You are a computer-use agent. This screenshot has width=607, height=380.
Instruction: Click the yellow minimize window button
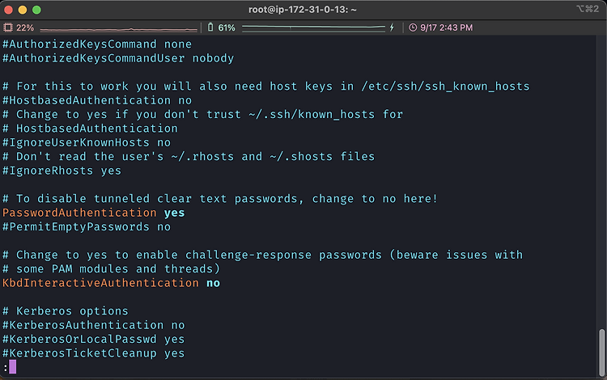pyautogui.click(x=23, y=10)
